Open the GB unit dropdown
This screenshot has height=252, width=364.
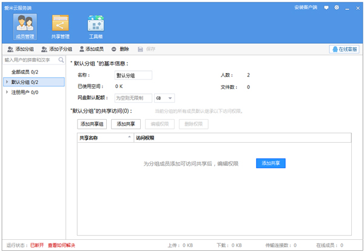tap(164, 98)
